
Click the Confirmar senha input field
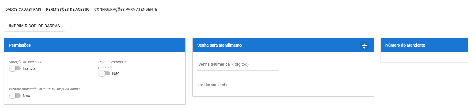coord(238,85)
